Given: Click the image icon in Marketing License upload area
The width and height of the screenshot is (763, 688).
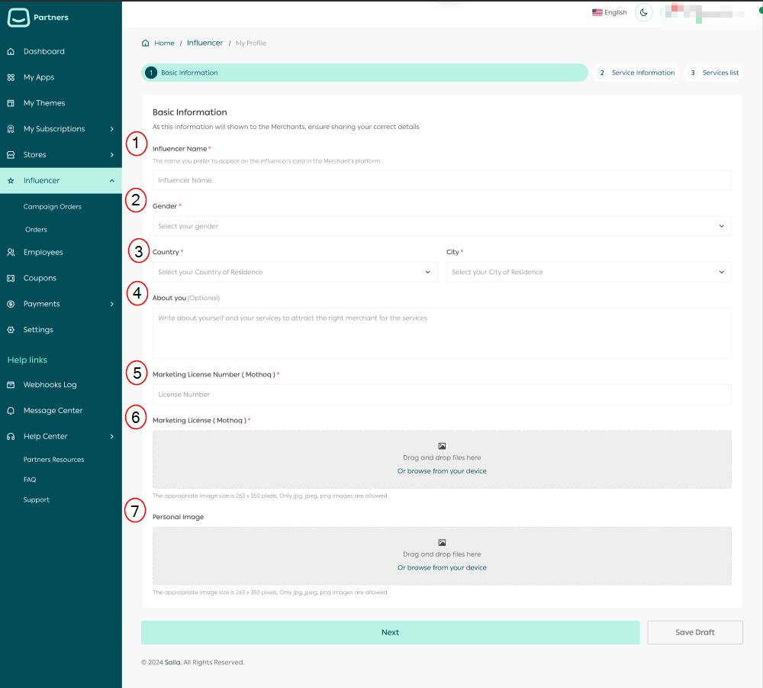Looking at the screenshot, I should (442, 446).
